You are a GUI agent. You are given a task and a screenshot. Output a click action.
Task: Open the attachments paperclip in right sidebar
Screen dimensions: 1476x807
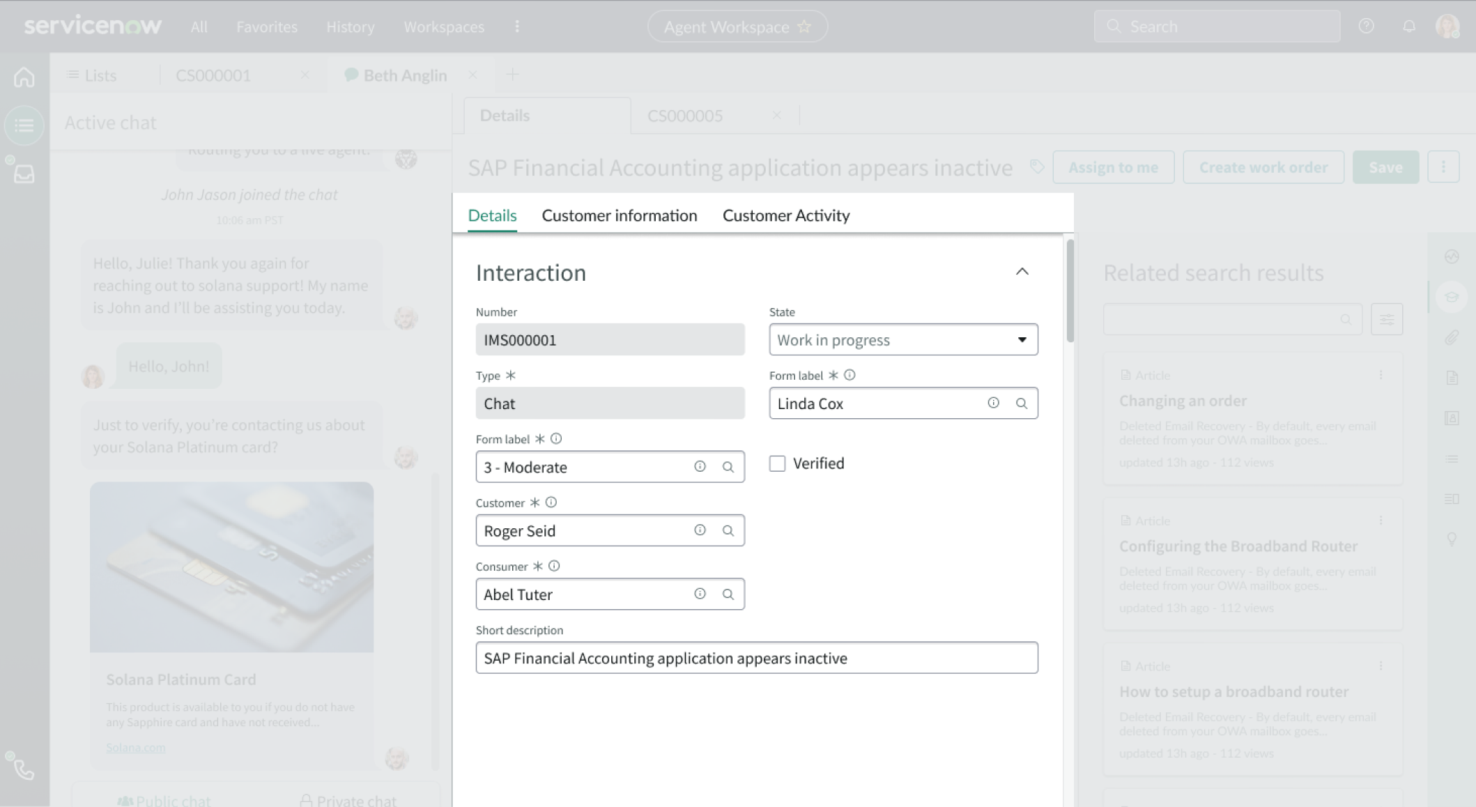[1452, 338]
